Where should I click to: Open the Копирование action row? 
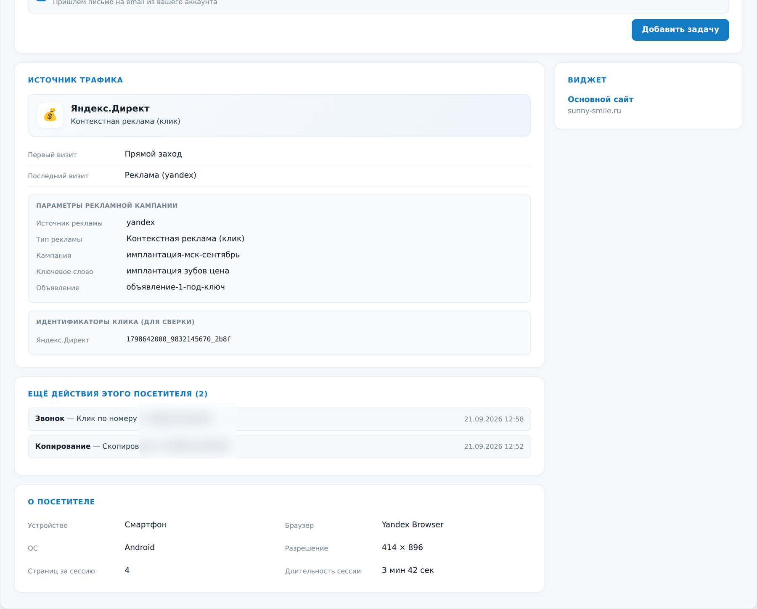point(279,446)
